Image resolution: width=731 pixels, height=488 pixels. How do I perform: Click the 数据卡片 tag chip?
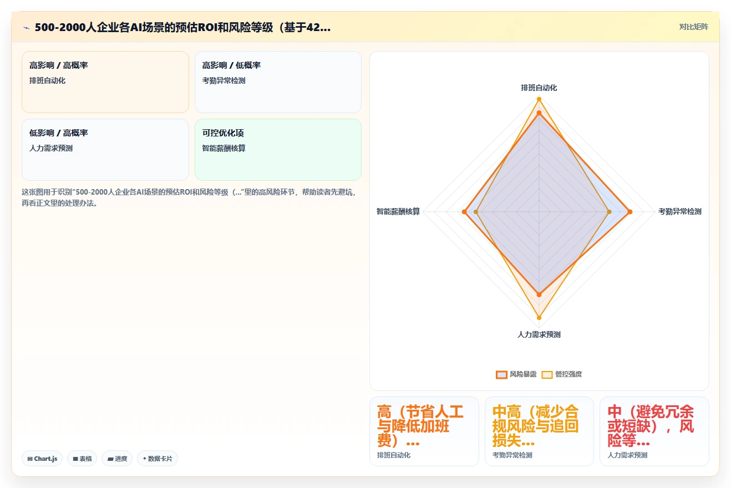pyautogui.click(x=158, y=459)
